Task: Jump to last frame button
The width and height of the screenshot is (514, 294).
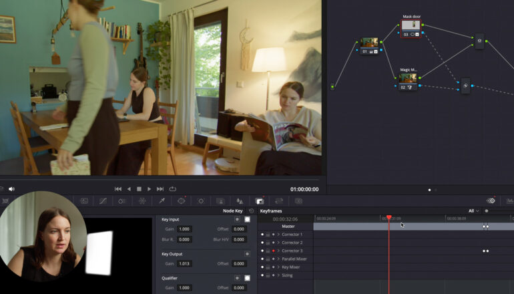Action: [x=160, y=189]
